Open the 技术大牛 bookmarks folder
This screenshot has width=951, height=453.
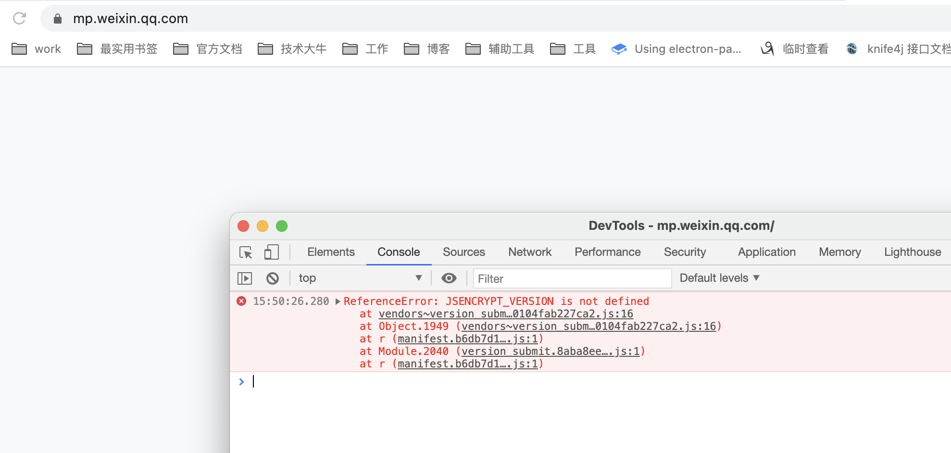tap(292, 49)
